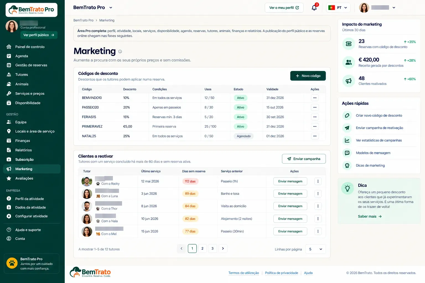This screenshot has height=283, width=425.
Task: Navigate to Tutores section
Action: (x=22, y=75)
